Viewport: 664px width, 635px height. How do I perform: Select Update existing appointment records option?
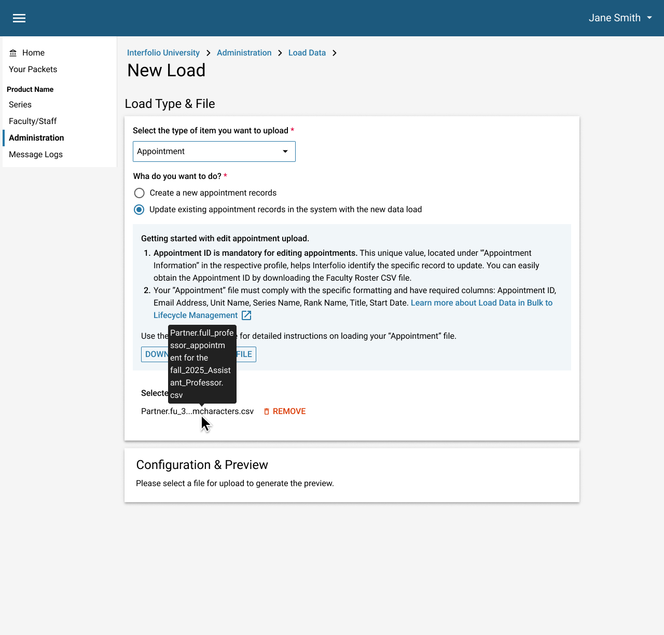[139, 210]
